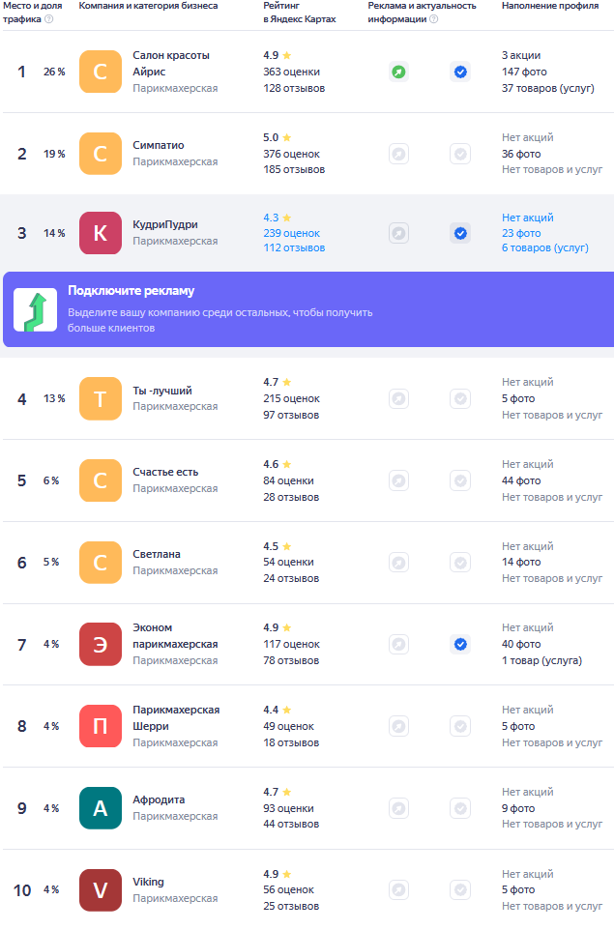Click the green advertising icon for Салон красоты Айрис
The width and height of the screenshot is (614, 930).
click(398, 73)
